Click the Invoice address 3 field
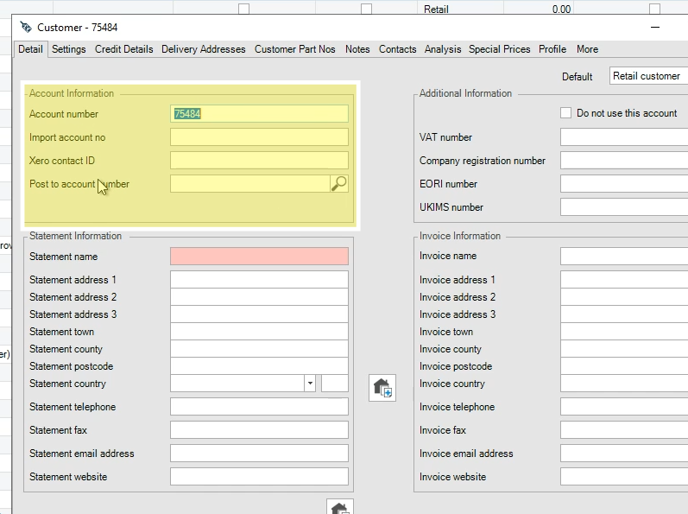 pyautogui.click(x=624, y=314)
